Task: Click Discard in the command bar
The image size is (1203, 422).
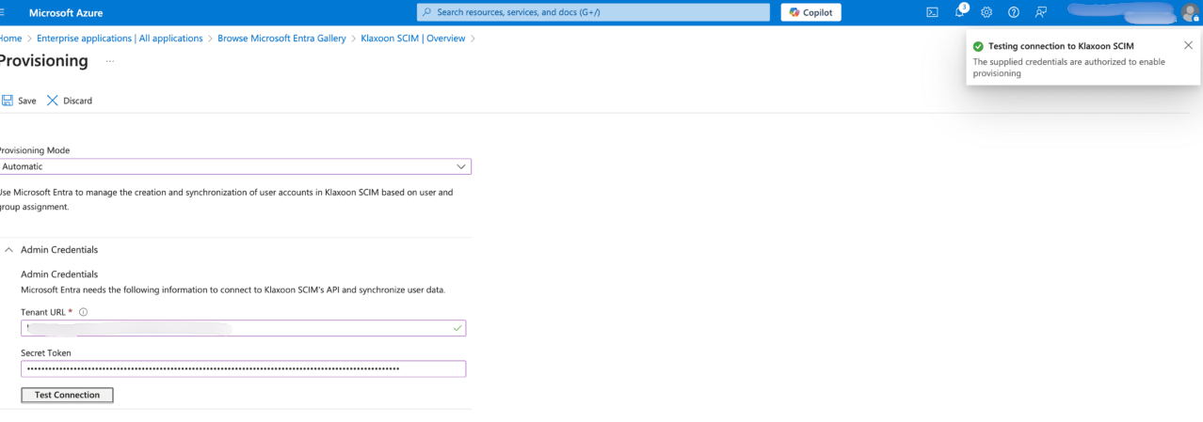Action: (x=70, y=101)
